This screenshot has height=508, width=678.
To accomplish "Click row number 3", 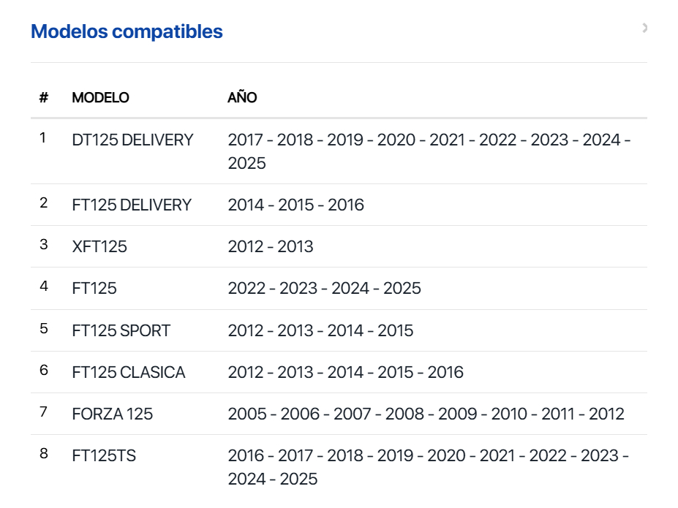I will pyautogui.click(x=44, y=245).
